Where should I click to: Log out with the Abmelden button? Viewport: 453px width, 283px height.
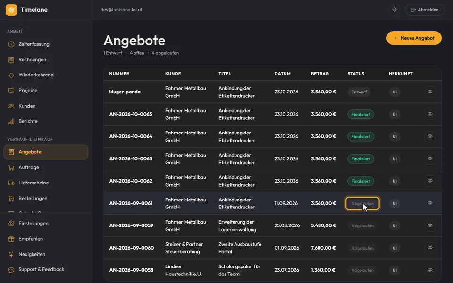pos(425,10)
